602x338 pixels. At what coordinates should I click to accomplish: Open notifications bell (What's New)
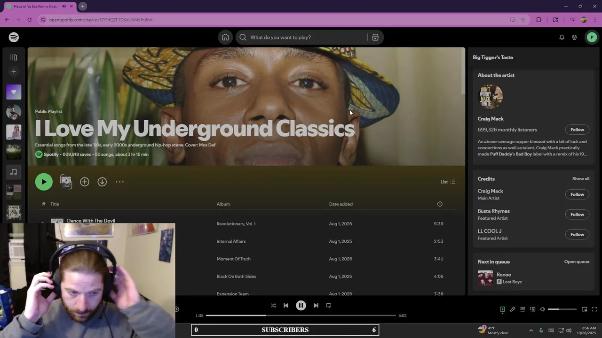[562, 37]
